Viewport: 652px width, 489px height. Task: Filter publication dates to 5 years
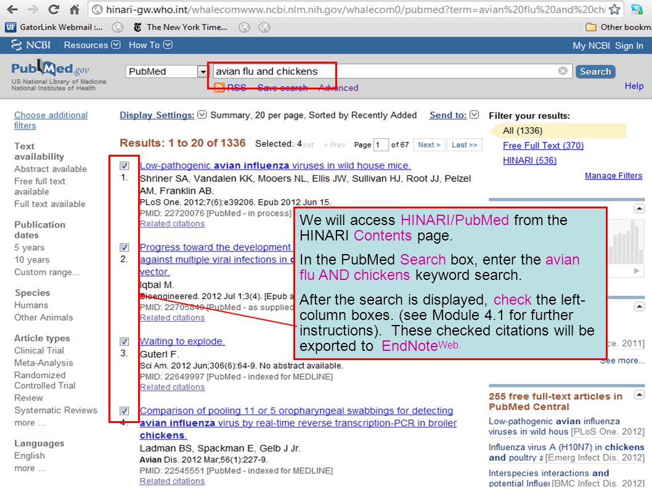[x=29, y=247]
